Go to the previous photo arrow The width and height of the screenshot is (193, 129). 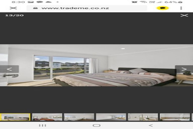pos(9,69)
